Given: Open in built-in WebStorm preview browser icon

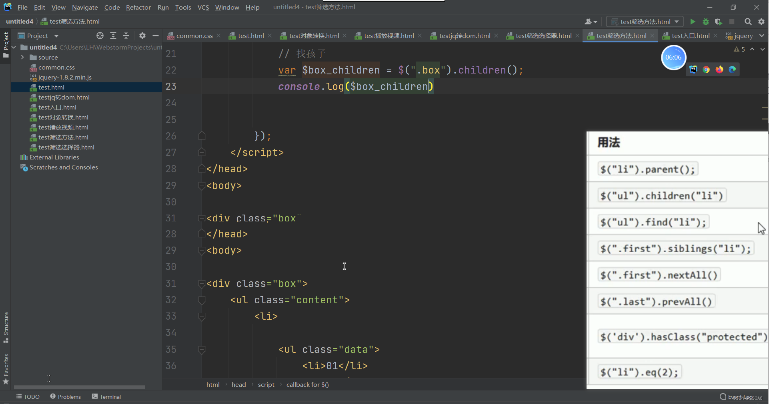Looking at the screenshot, I should tap(693, 70).
